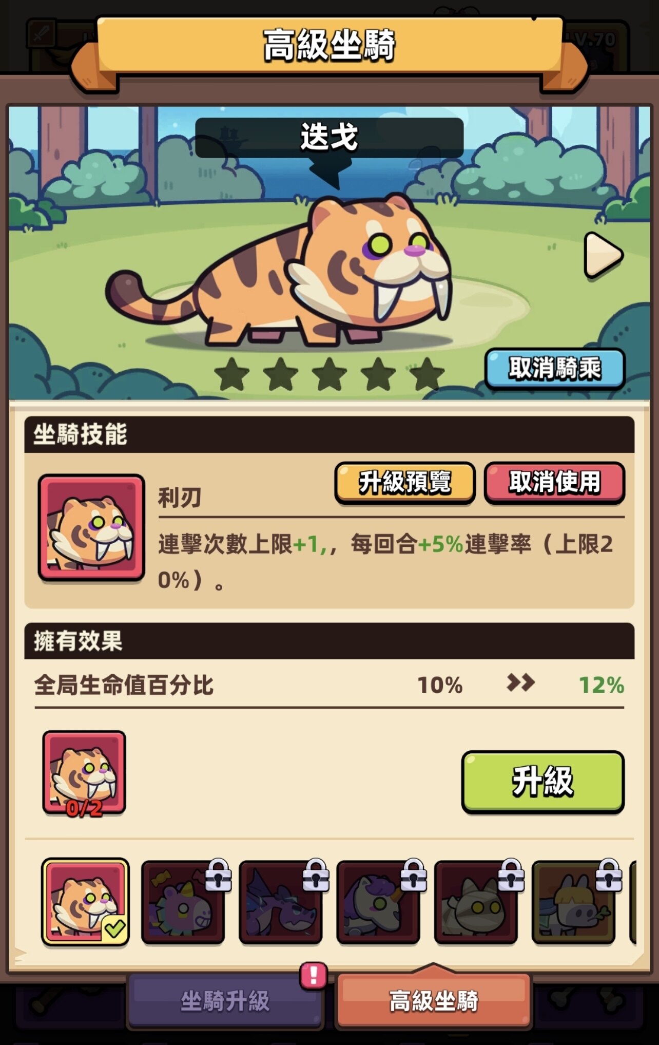Select the locked cow mount icon
This screenshot has height=1045, width=659.
(573, 903)
